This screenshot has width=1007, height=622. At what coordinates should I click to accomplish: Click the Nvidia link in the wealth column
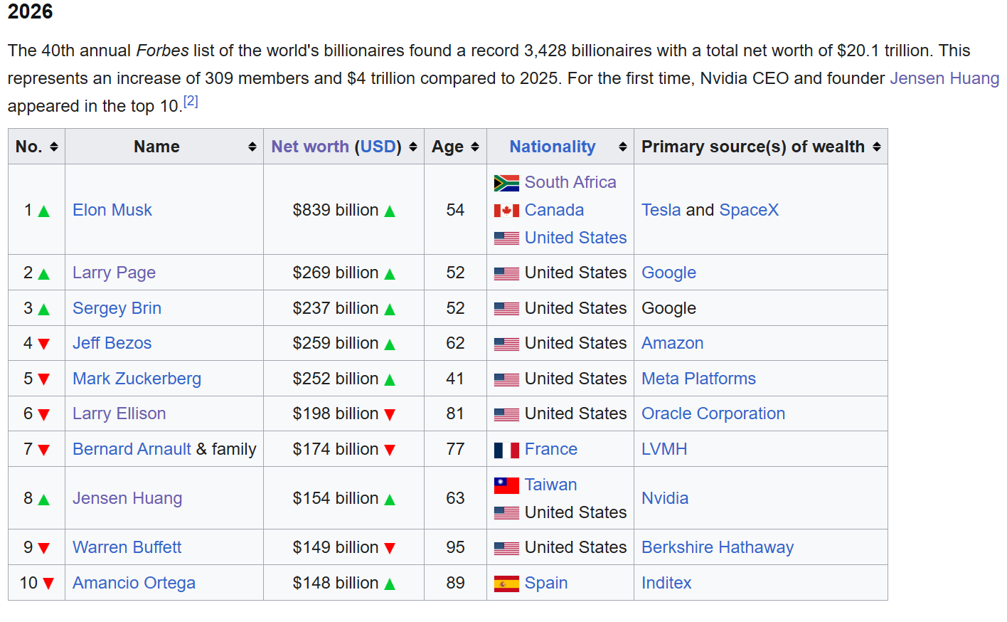(665, 498)
